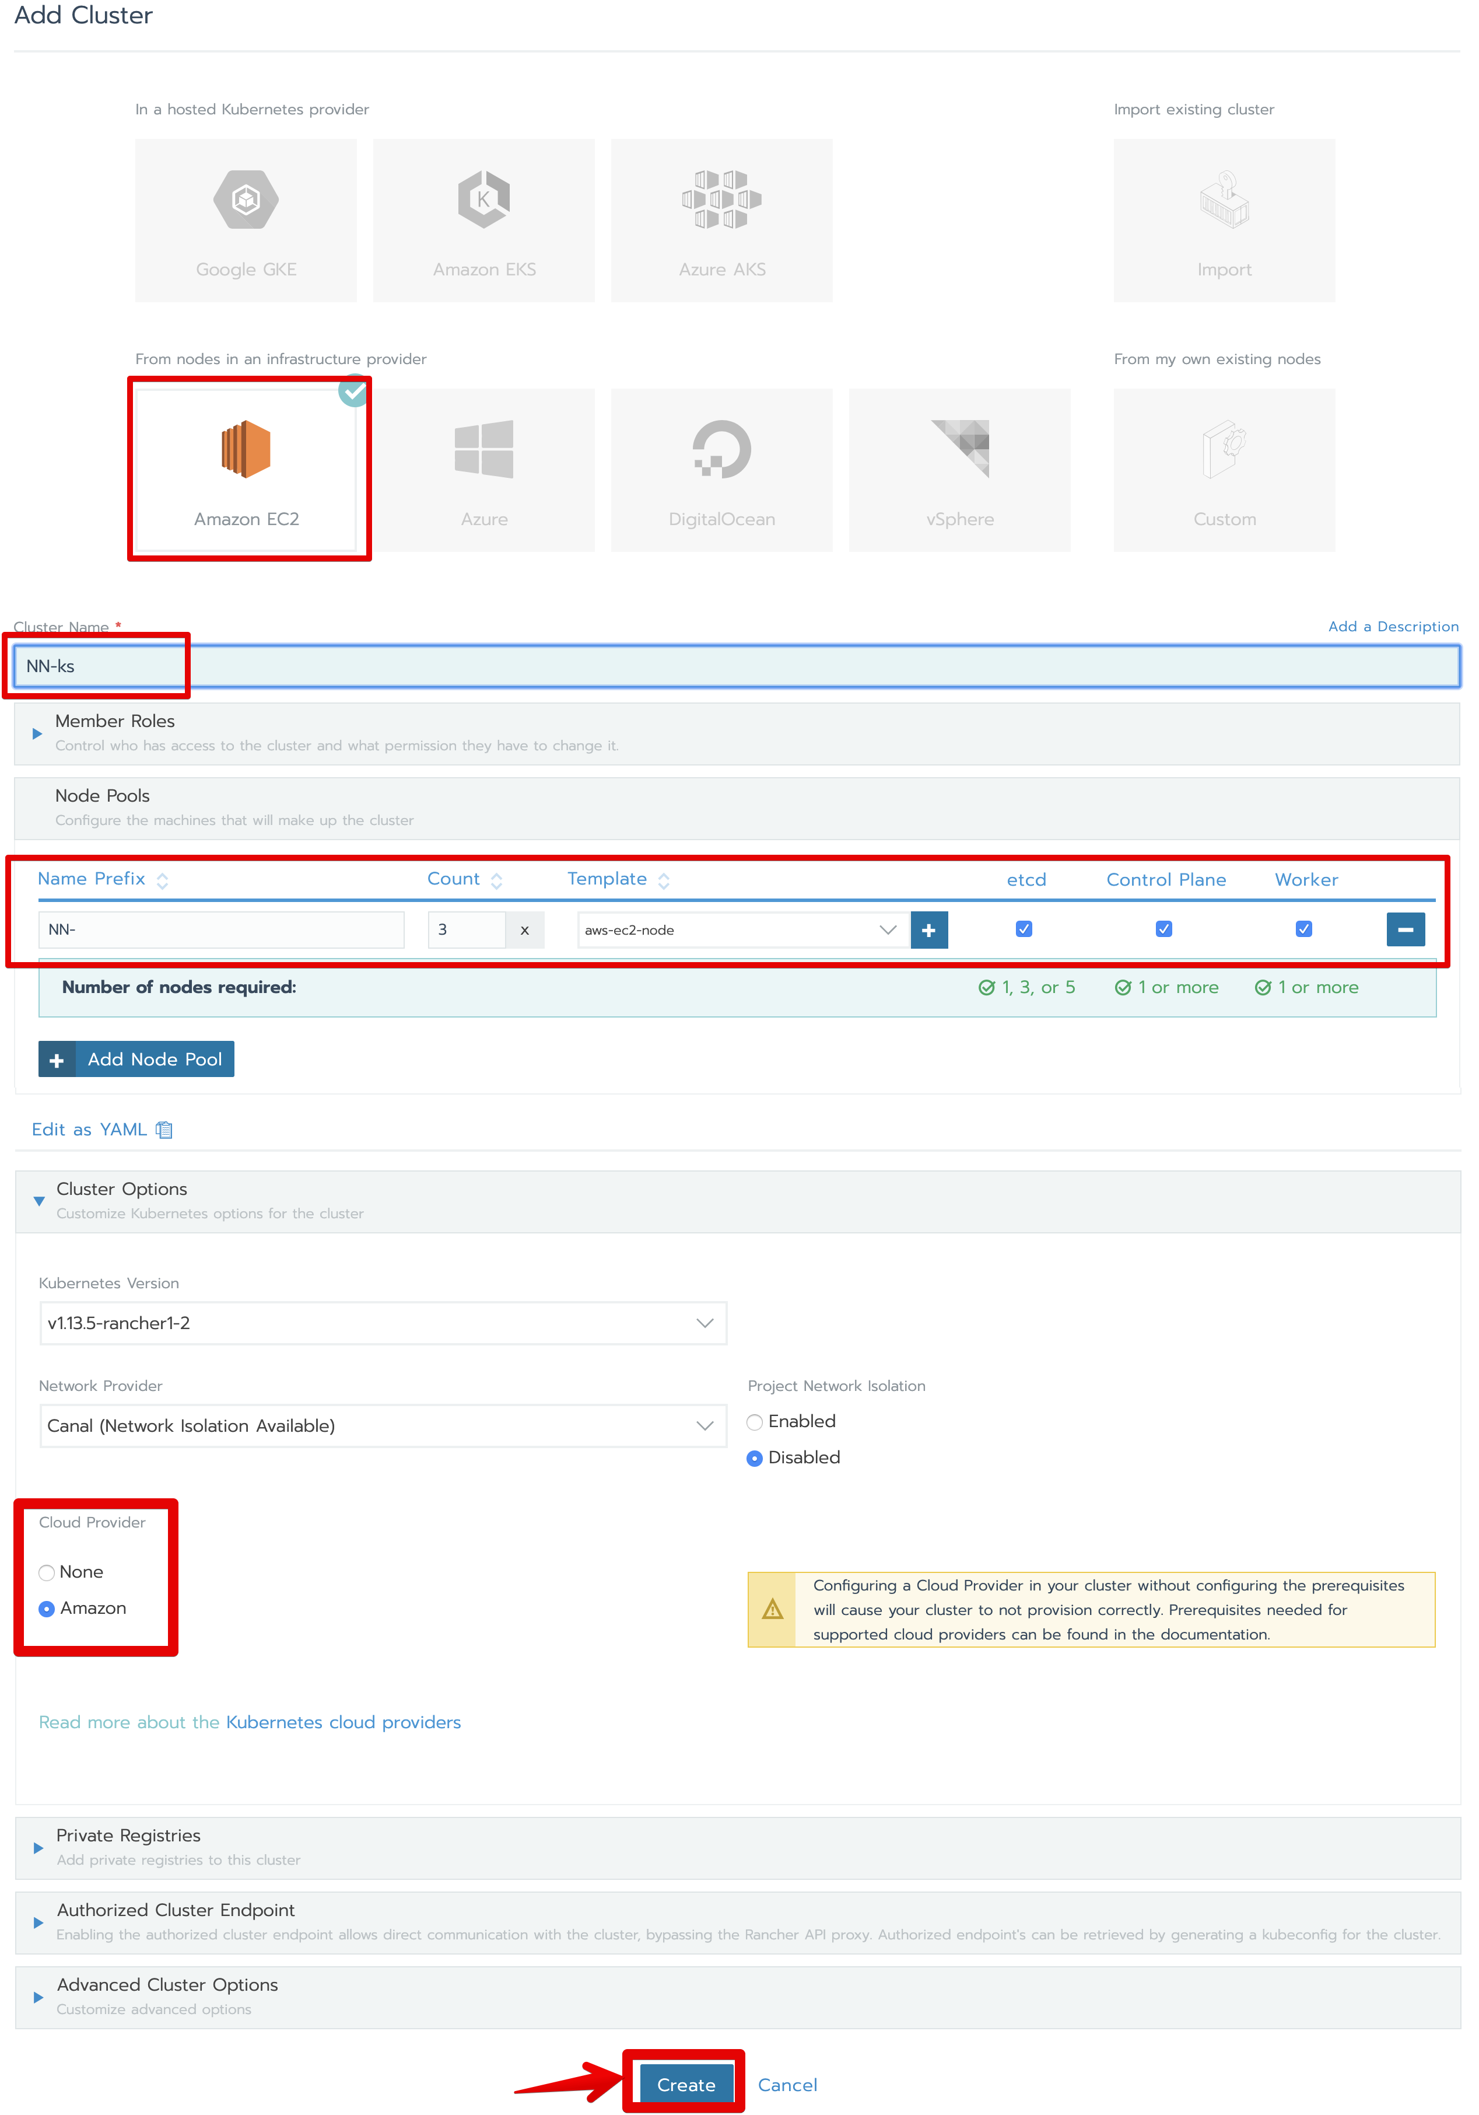Select the Custom existing nodes icon
Image resolution: width=1479 pixels, height=2115 pixels.
pyautogui.click(x=1224, y=449)
